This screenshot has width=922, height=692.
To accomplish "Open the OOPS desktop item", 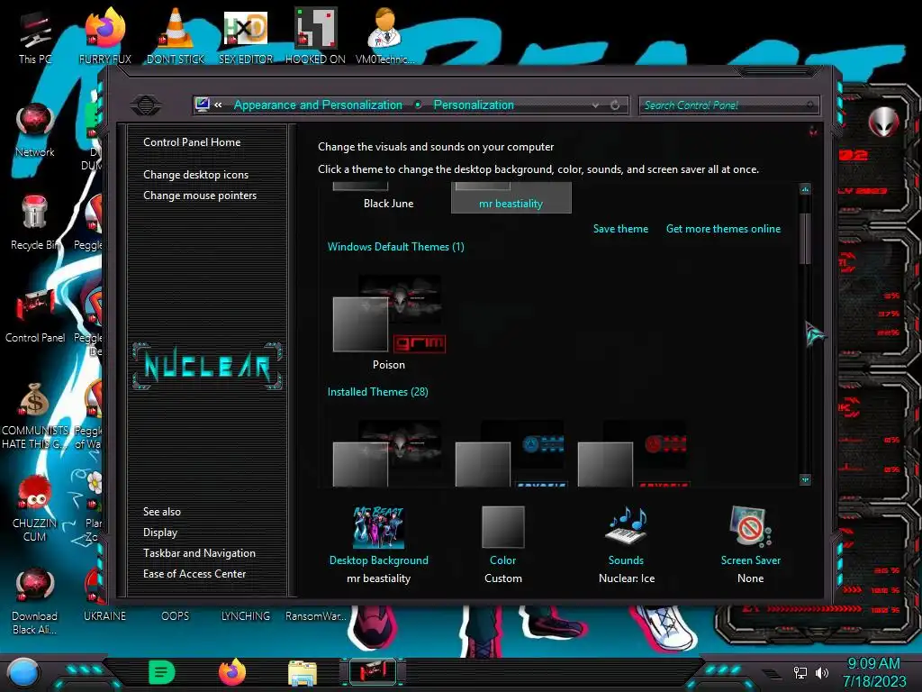I will (x=176, y=615).
